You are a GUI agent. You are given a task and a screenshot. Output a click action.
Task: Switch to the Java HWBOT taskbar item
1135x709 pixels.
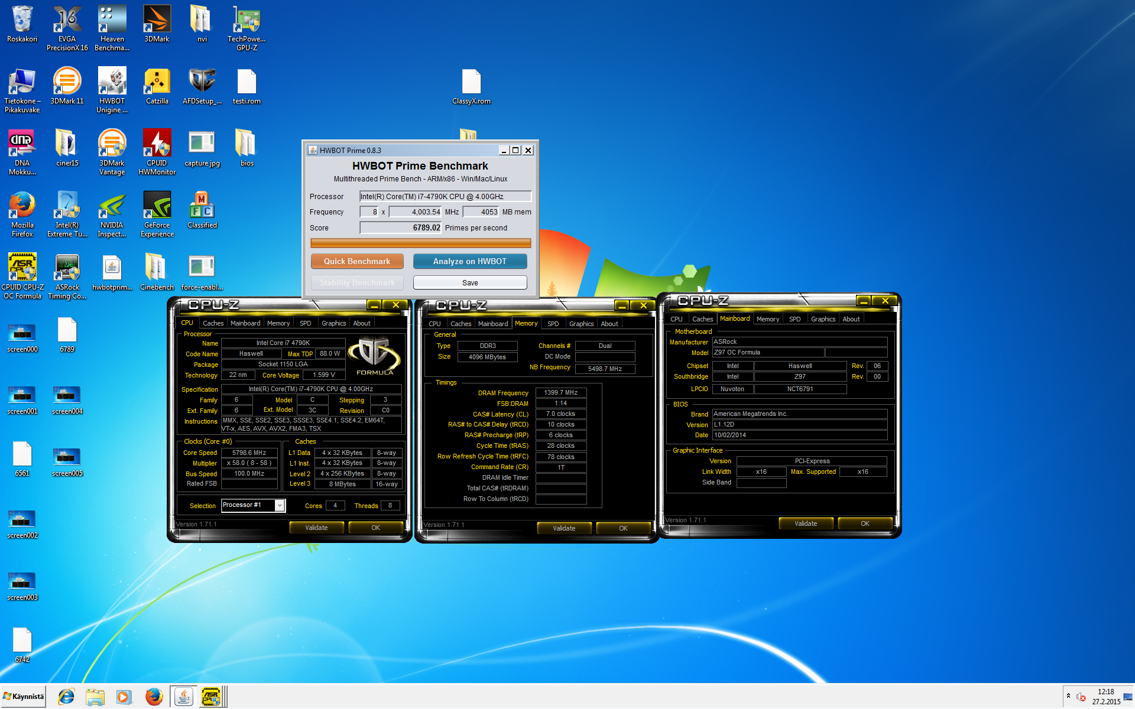point(183,697)
